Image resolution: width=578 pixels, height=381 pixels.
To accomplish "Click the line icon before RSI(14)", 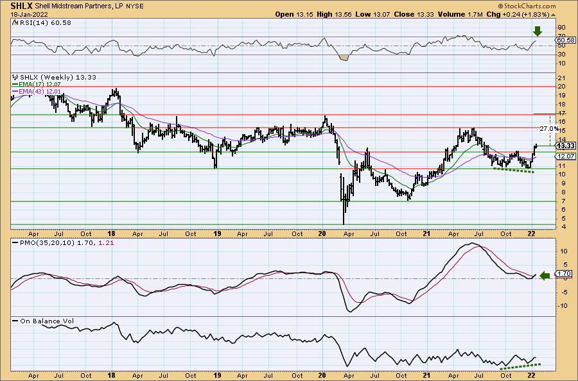I will pyautogui.click(x=15, y=22).
